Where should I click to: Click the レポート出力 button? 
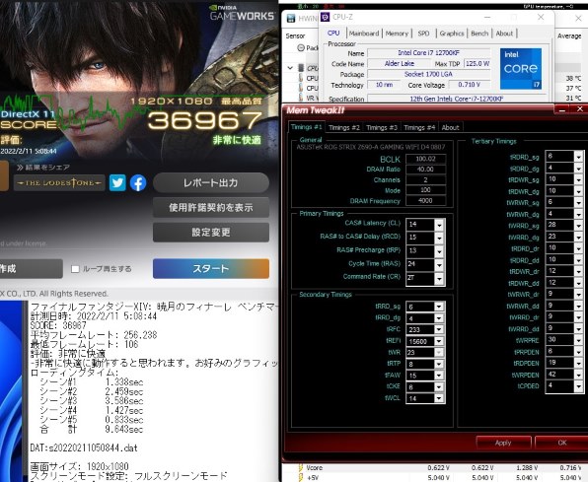coord(211,183)
